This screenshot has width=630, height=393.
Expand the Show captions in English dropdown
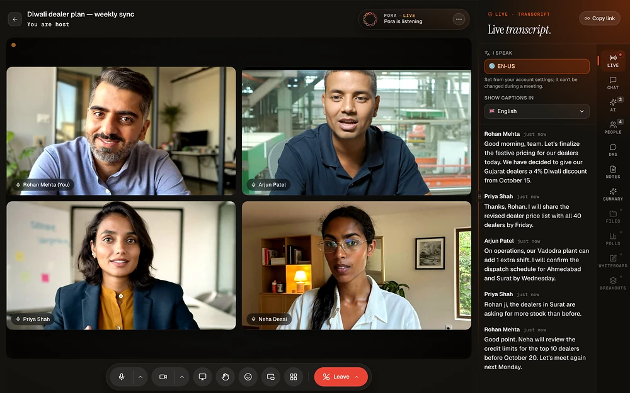coord(537,111)
